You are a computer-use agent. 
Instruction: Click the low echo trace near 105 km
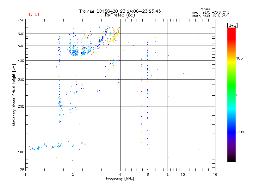46,146
